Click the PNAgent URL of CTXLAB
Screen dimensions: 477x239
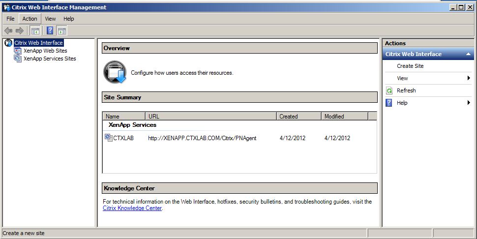tap(202, 138)
